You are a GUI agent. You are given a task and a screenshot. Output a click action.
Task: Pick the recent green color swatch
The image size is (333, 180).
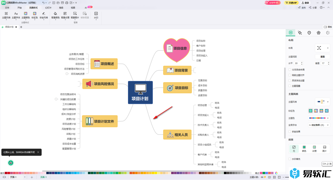click(264, 173)
